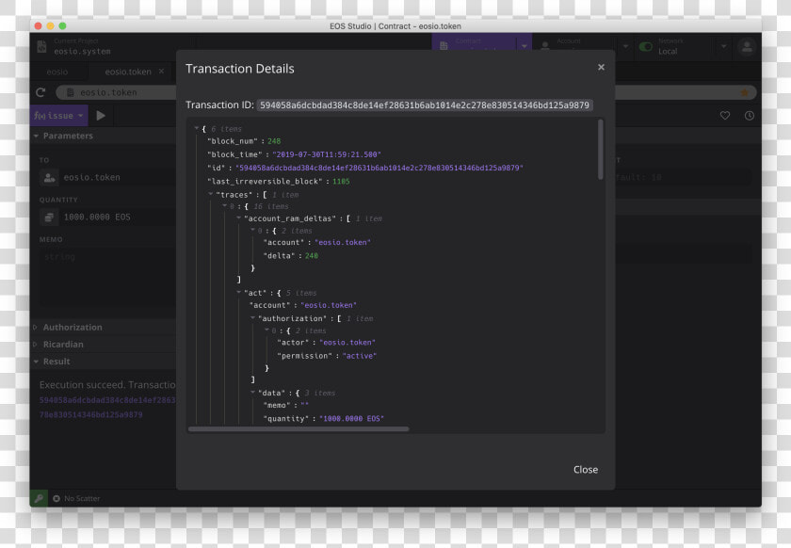Collapse the "act" object node
The width and height of the screenshot is (791, 548).
click(238, 293)
